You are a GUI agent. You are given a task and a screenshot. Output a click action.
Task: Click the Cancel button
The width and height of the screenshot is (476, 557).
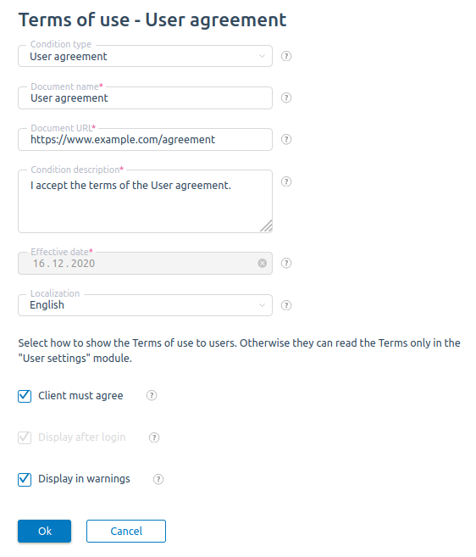[126, 531]
